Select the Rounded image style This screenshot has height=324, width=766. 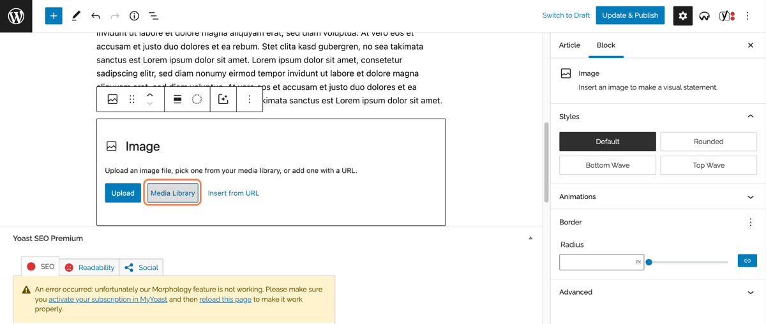coord(709,142)
